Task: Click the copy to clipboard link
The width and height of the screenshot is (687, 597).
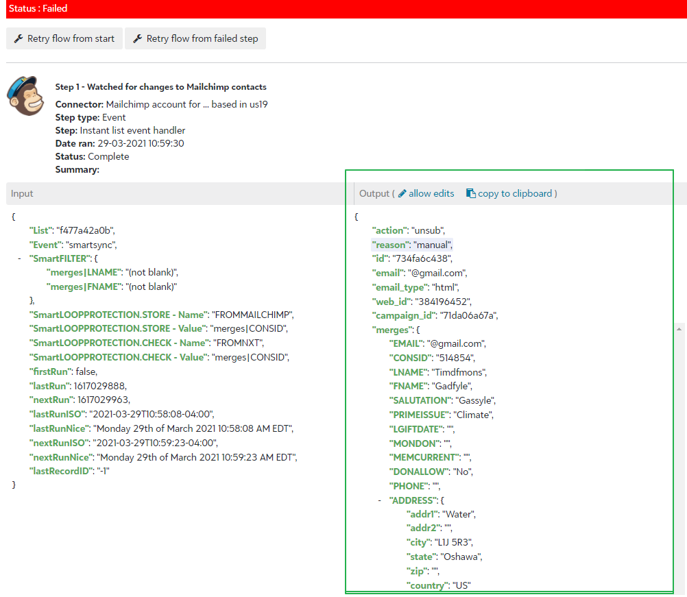Action: coord(515,193)
